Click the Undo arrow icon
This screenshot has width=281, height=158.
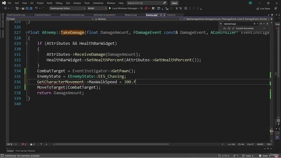pos(36,8)
